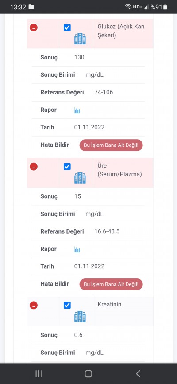Collapse the Üre result details
Image resolution: width=177 pixels, height=384 pixels.
[34, 167]
